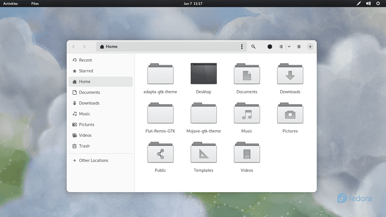Click Activities in the top bar
Viewport: 386px width, 217px height.
click(x=10, y=4)
